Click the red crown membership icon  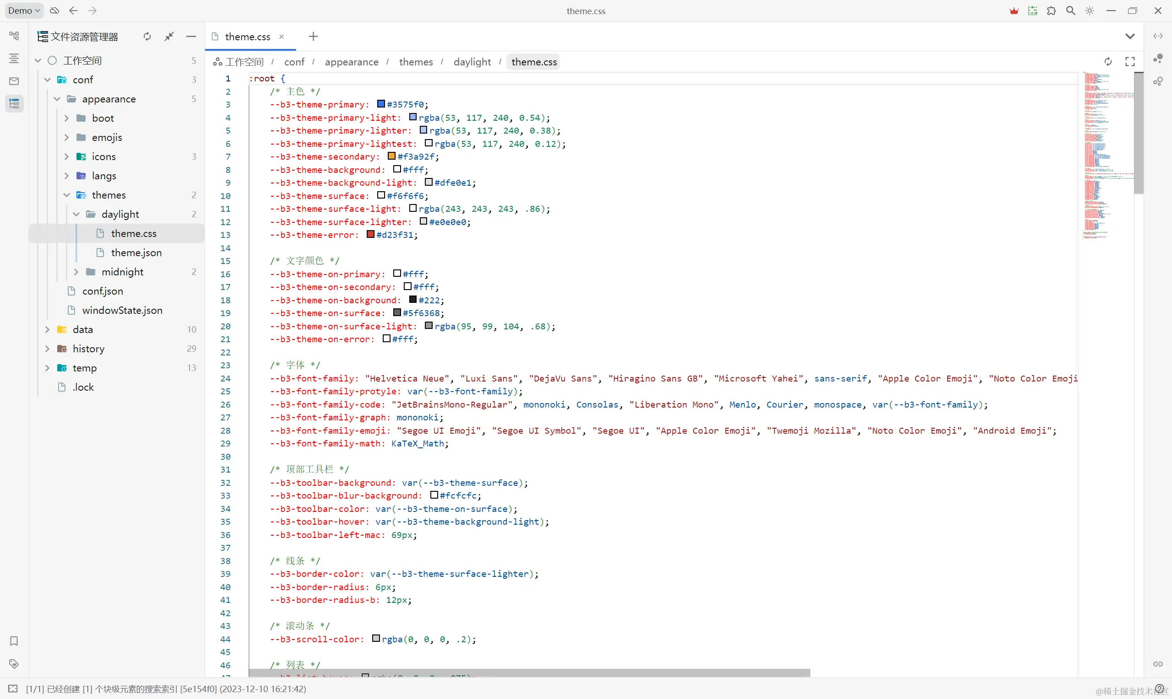click(x=1014, y=11)
